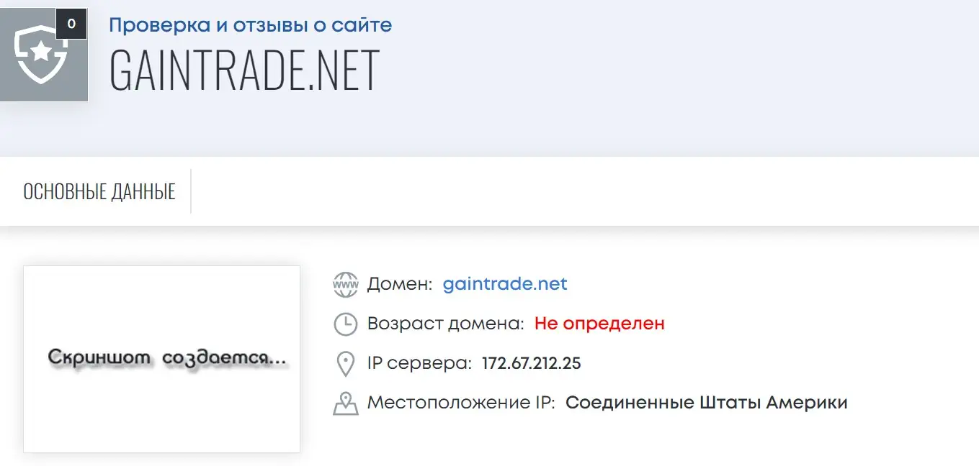
Task: Click the 0 rating badge
Action: [x=71, y=24]
